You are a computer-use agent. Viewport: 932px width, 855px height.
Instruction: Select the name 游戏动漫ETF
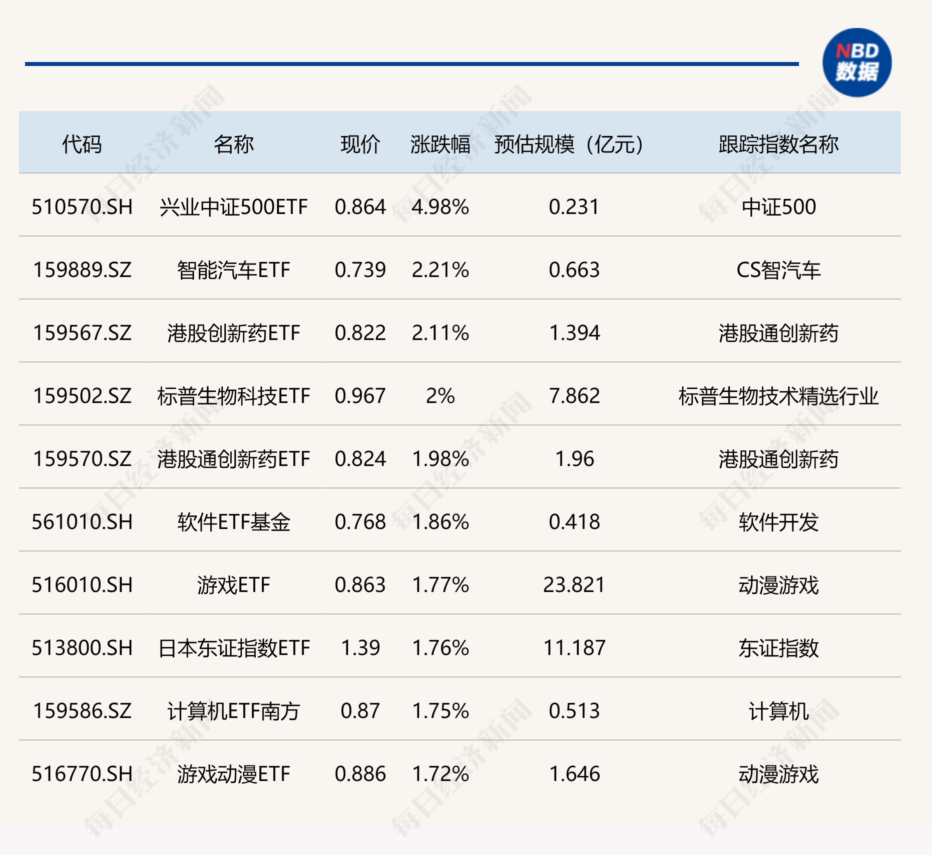coord(234,774)
